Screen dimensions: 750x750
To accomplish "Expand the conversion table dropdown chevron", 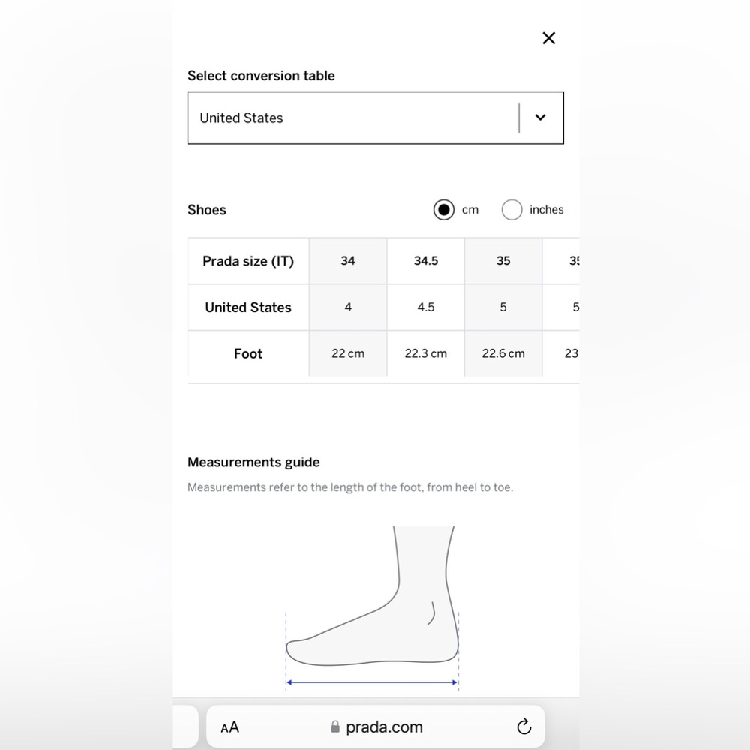I will [x=540, y=118].
